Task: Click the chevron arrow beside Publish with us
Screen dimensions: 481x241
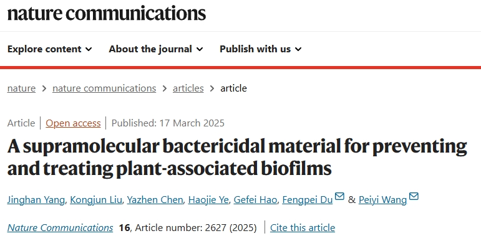Action: click(x=298, y=49)
